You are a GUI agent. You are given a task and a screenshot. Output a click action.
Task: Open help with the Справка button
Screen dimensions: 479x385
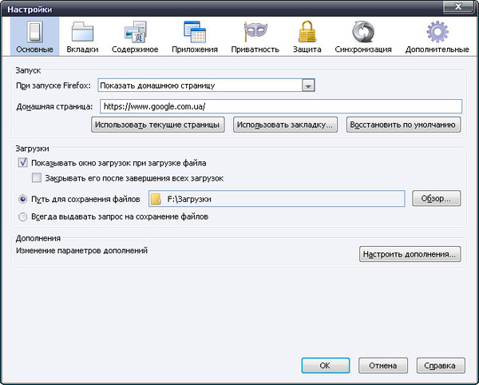[x=441, y=366]
